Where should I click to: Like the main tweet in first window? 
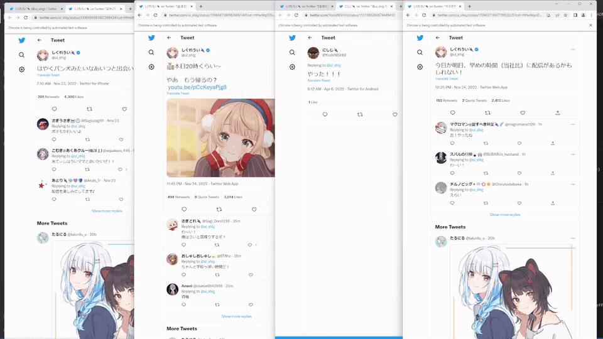pyautogui.click(x=124, y=109)
